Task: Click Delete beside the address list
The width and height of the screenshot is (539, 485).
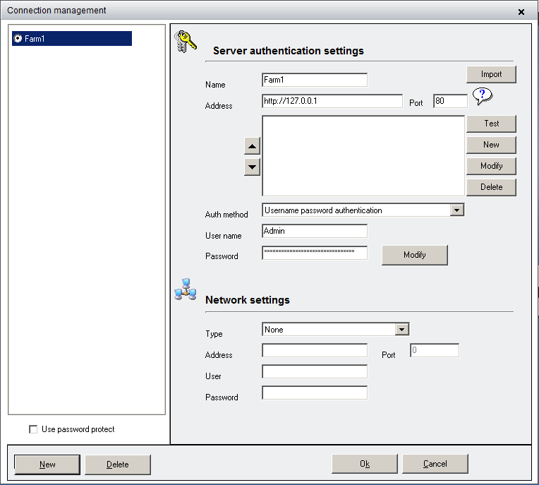Action: click(x=491, y=187)
